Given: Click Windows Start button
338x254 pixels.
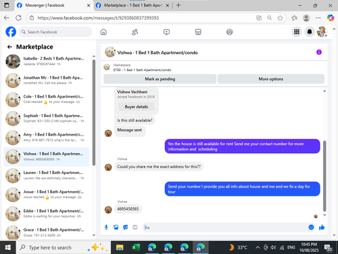Looking at the screenshot, I should tap(7, 247).
